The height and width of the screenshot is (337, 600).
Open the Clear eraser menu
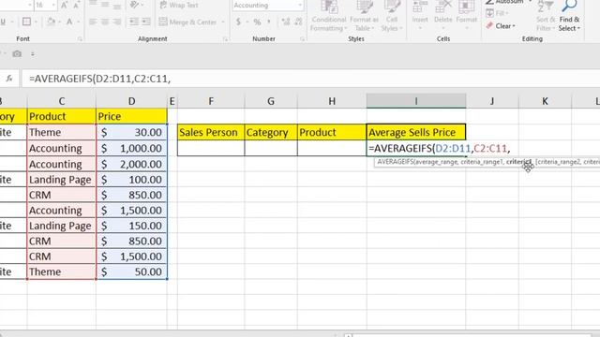(x=502, y=26)
